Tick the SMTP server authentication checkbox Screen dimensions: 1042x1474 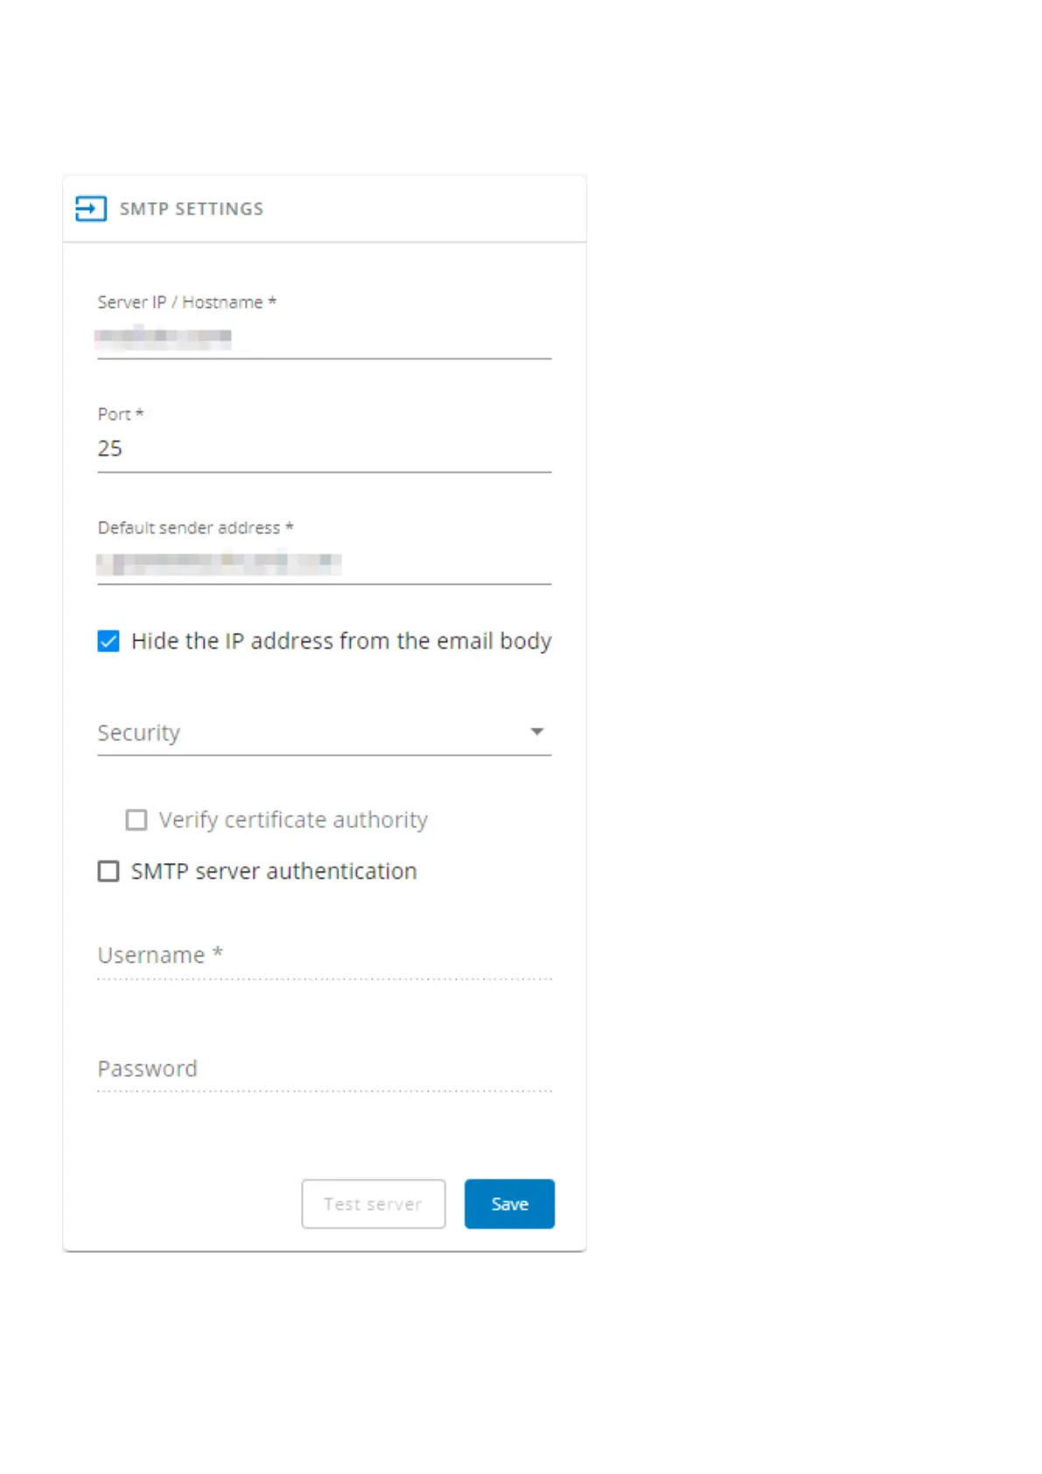[108, 872]
